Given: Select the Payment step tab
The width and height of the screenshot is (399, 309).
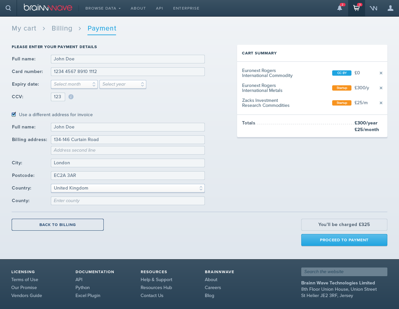Looking at the screenshot, I should pos(102,29).
